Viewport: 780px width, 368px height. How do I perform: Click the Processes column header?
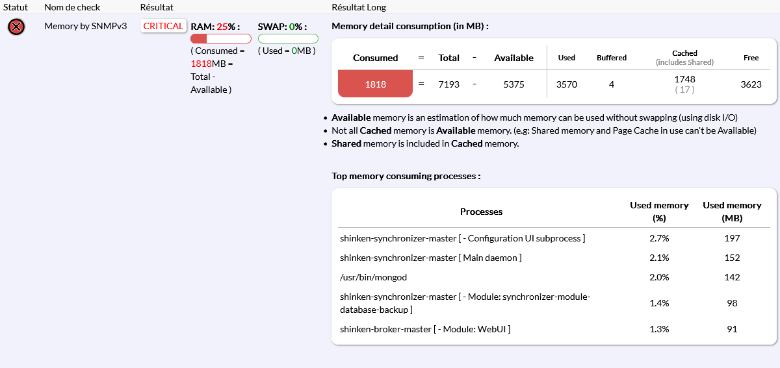481,212
